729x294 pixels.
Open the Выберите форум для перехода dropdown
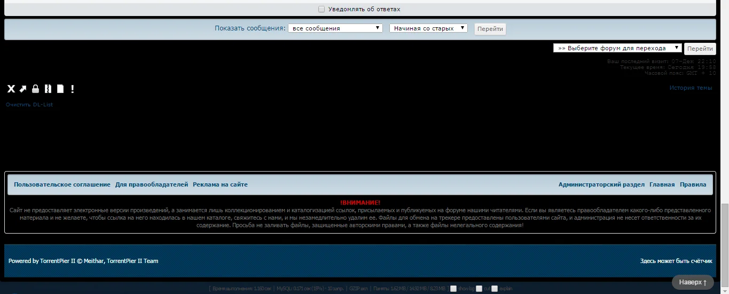pyautogui.click(x=617, y=48)
